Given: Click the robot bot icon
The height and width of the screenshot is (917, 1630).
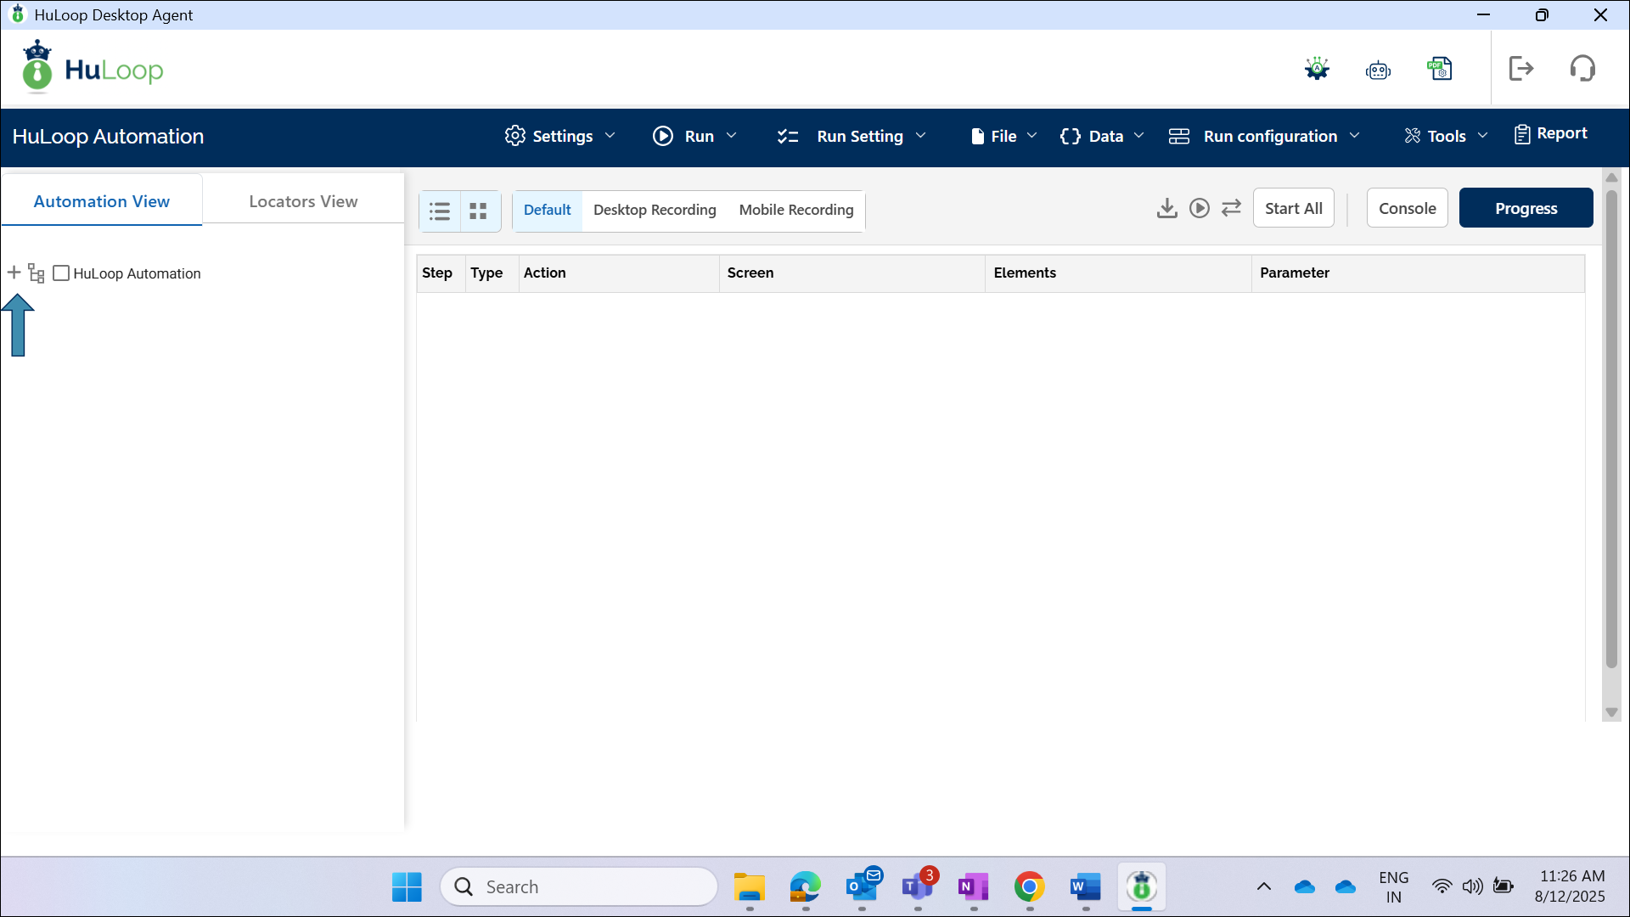Looking at the screenshot, I should click(1378, 70).
